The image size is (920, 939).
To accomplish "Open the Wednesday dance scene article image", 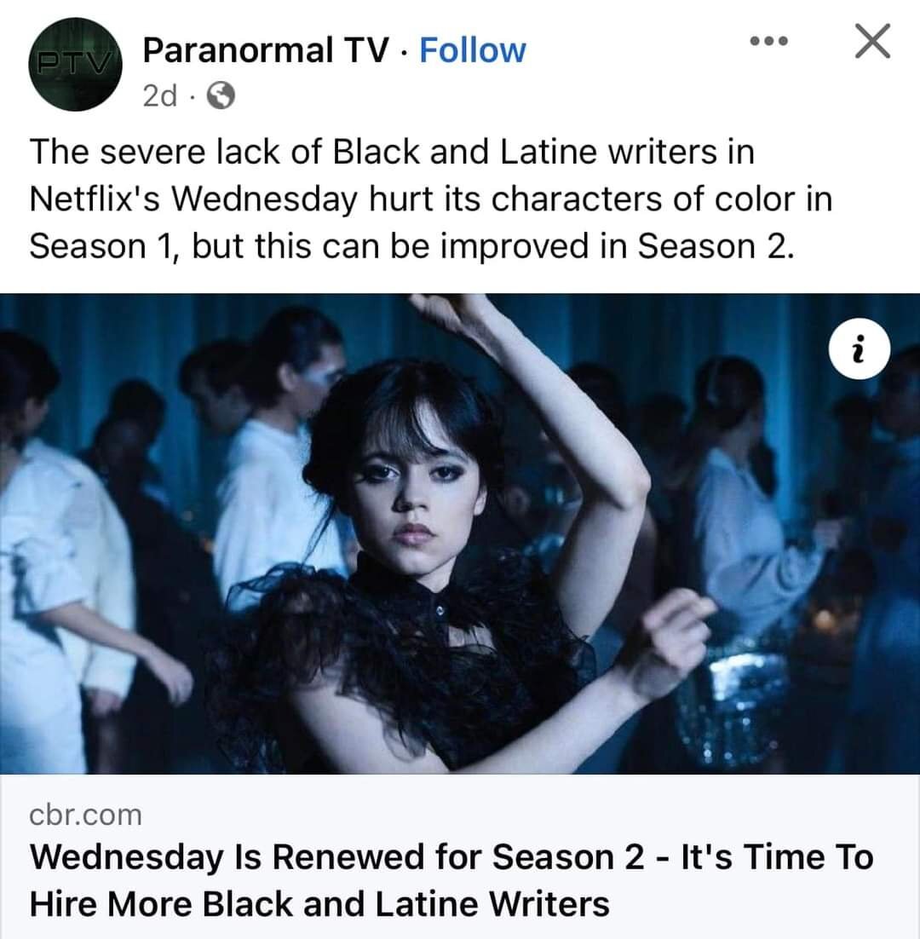I will coord(460,533).
